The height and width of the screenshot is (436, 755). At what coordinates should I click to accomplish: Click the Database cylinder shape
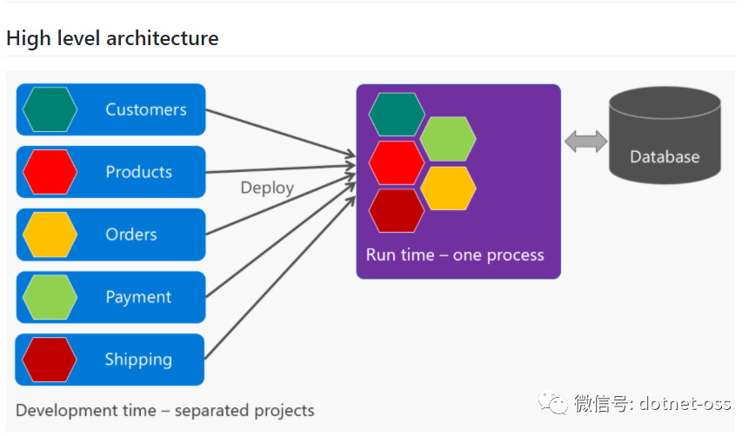[665, 135]
